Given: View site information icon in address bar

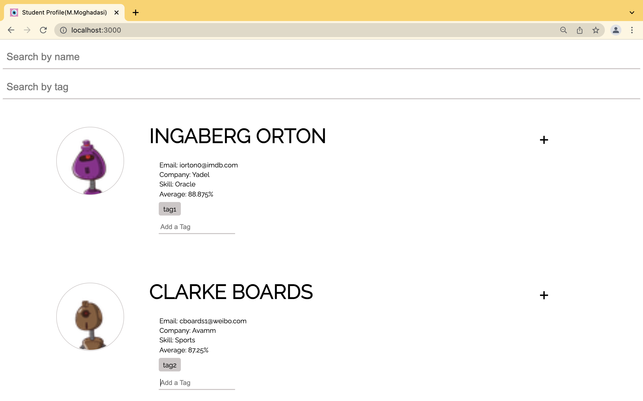Looking at the screenshot, I should click(63, 30).
